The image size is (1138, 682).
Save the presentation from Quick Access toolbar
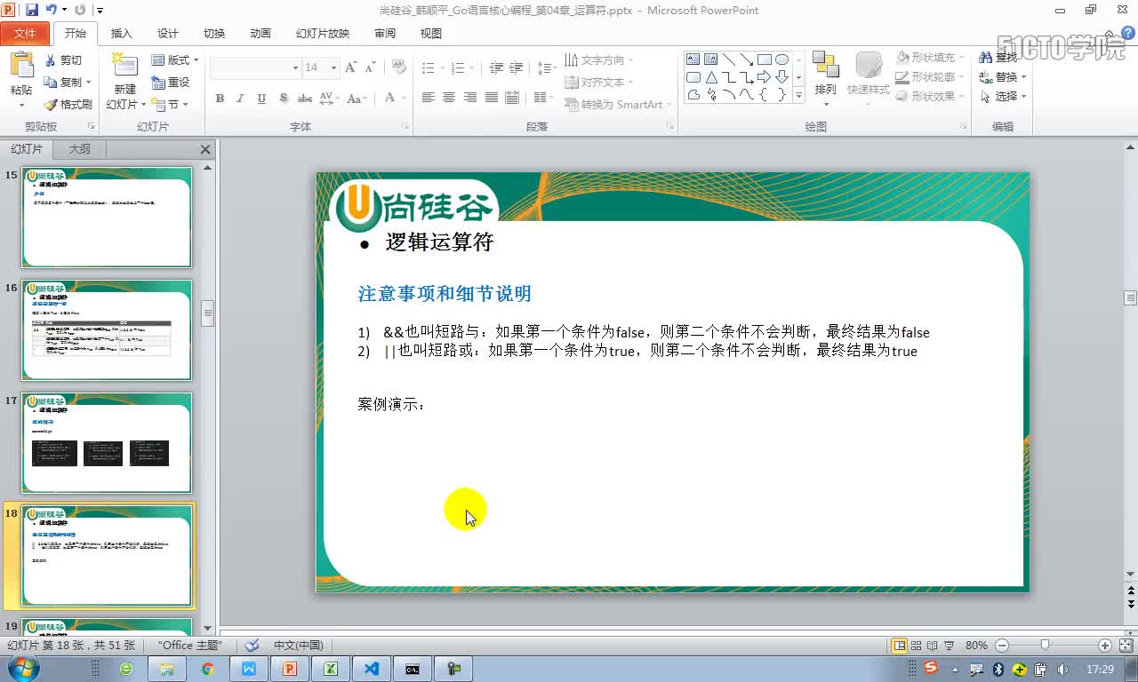[32, 10]
